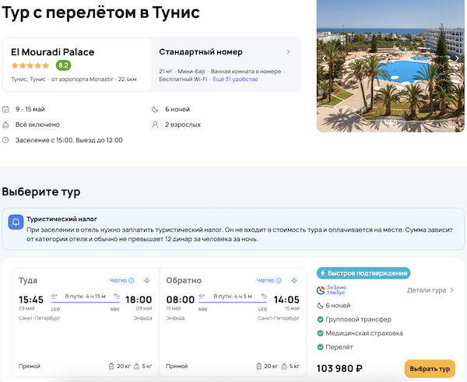
Task: Click the Групповой трансфер checkmark
Action: [x=321, y=320]
